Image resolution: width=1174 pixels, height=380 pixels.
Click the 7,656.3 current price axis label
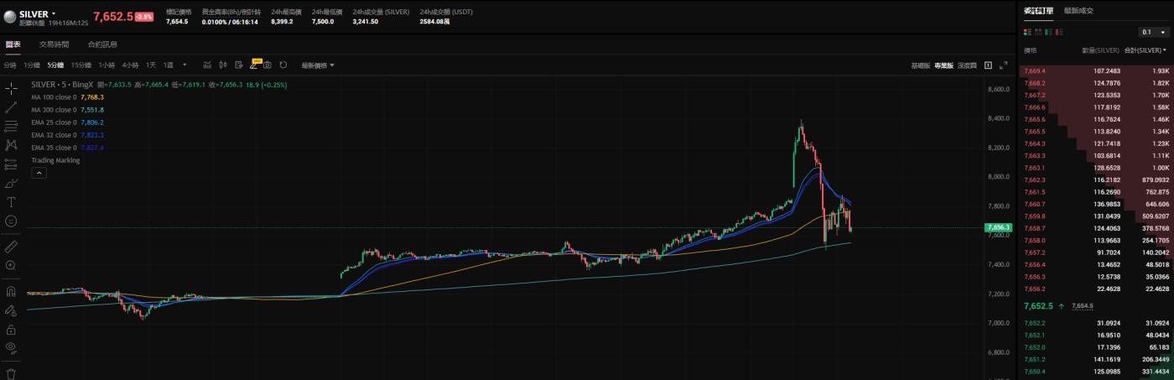999,227
